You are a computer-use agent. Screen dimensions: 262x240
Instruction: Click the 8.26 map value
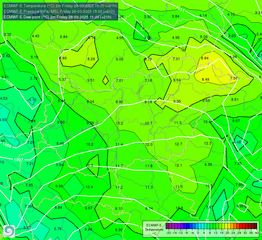(x=91, y=59)
